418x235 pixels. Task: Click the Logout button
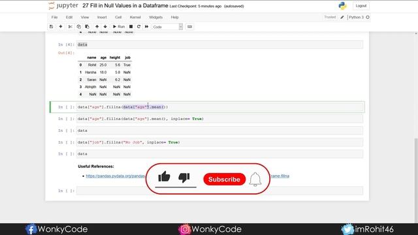point(361,6)
